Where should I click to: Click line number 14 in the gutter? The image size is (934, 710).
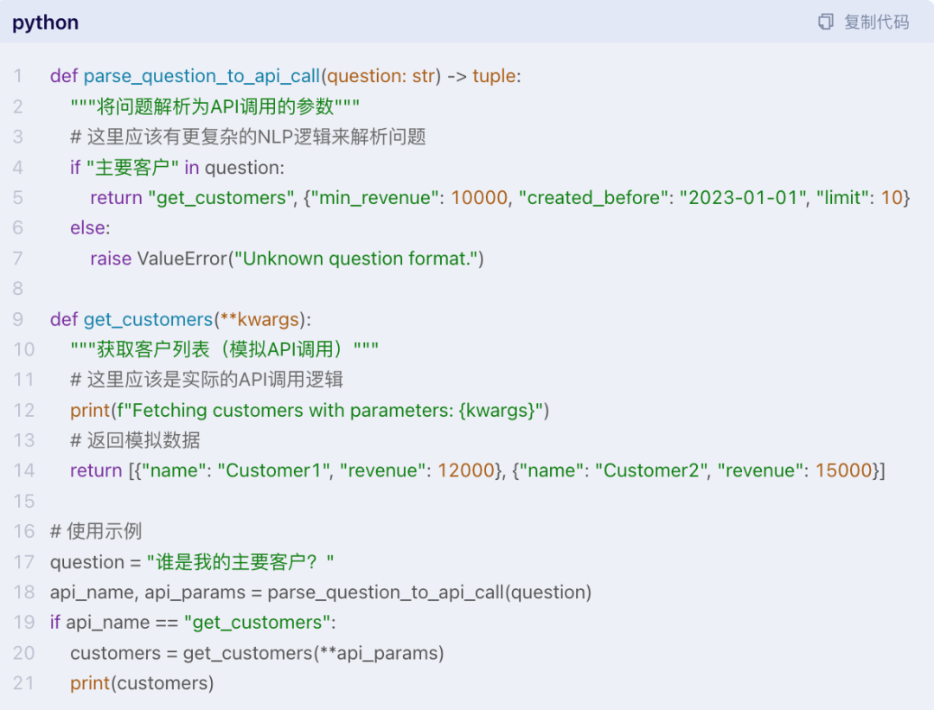click(23, 470)
